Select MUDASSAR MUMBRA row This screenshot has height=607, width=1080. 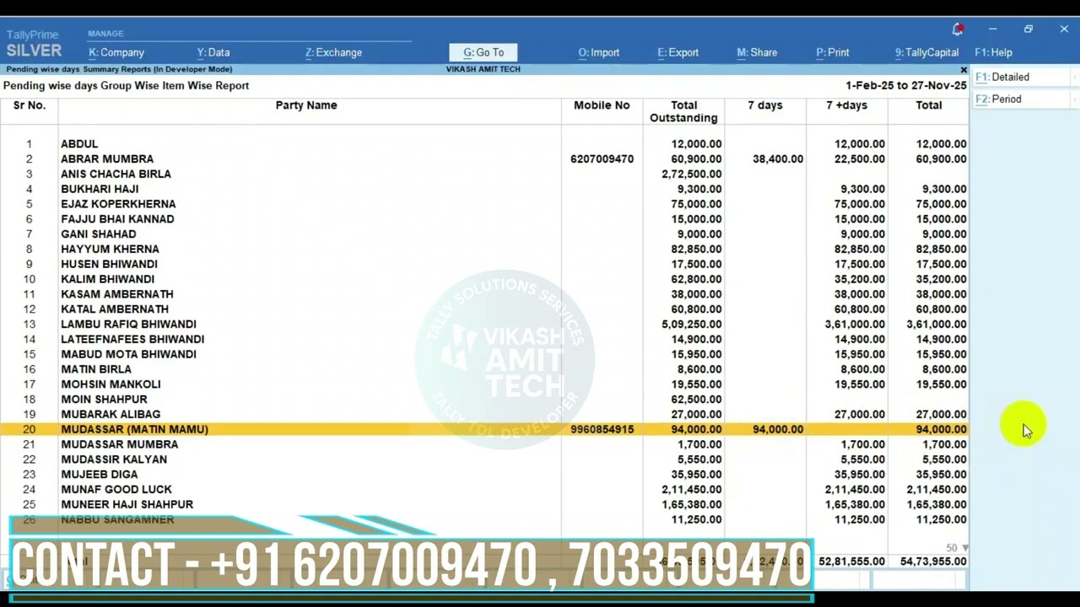(483, 444)
